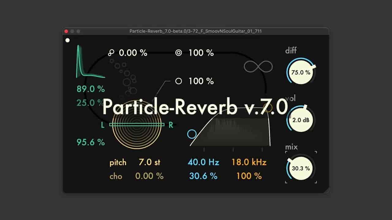Click the concentric yellow rings display
This screenshot has width=392, height=220.
[x=137, y=125]
